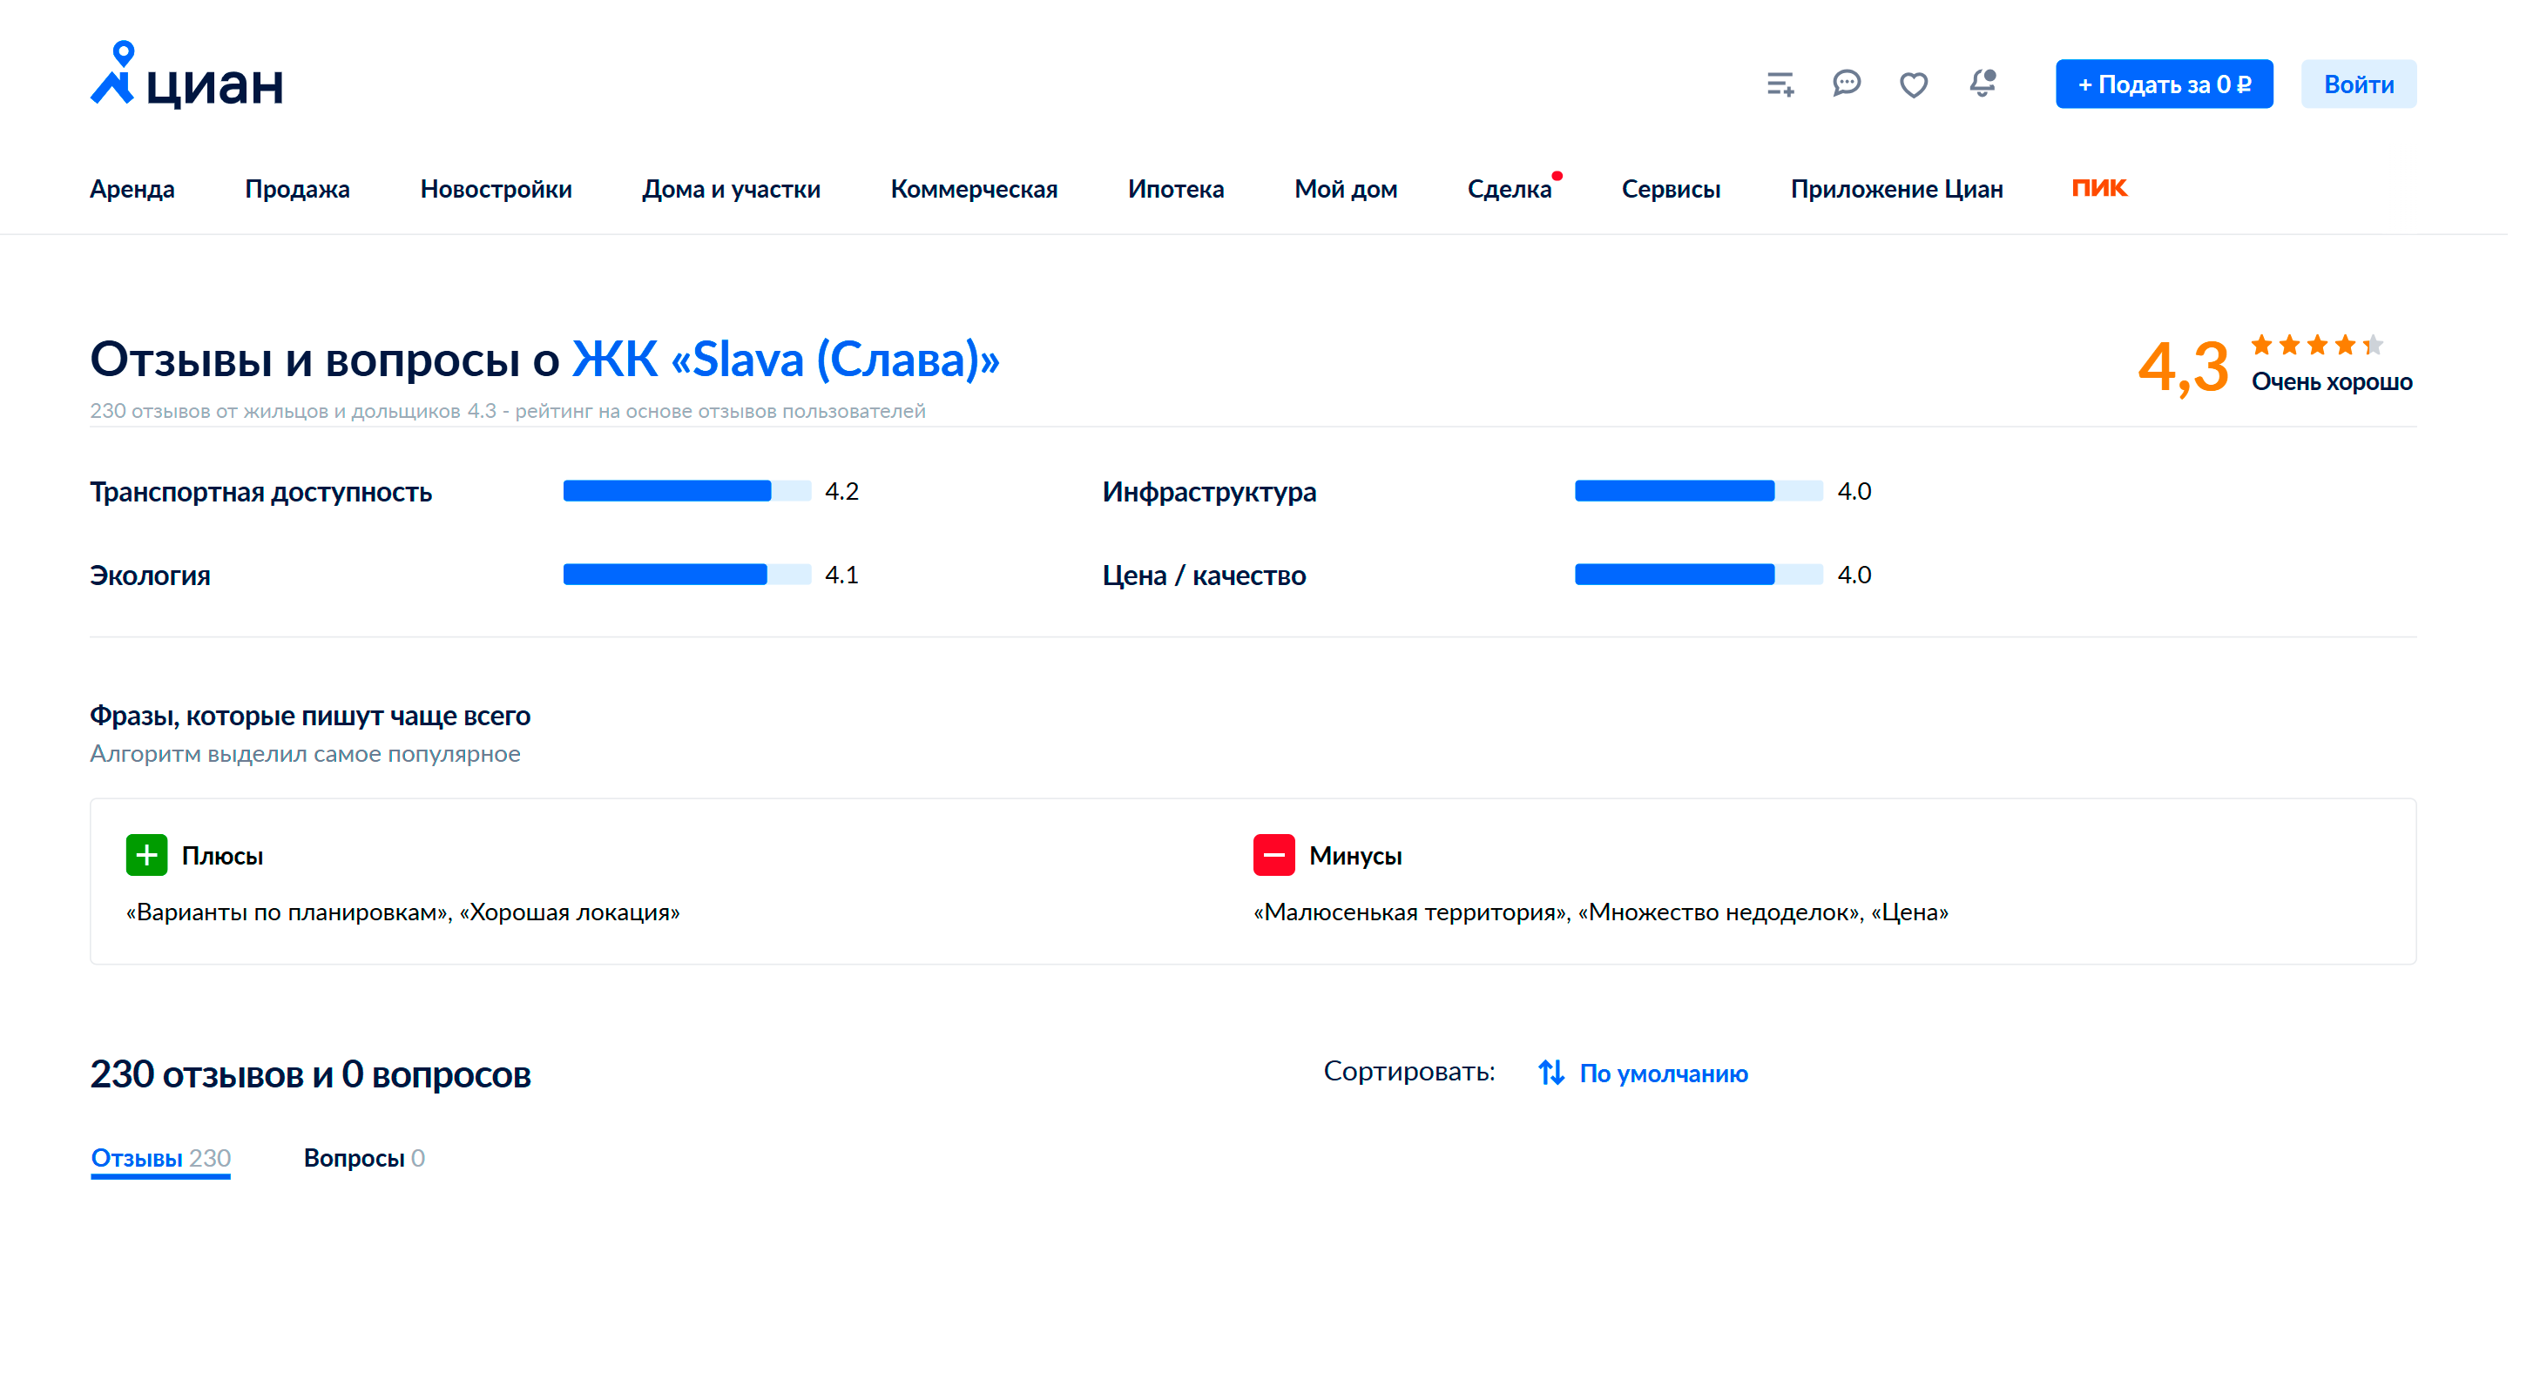2540x1373 pixels.
Task: Switch to the Вопросы 0 tab
Action: tap(364, 1157)
